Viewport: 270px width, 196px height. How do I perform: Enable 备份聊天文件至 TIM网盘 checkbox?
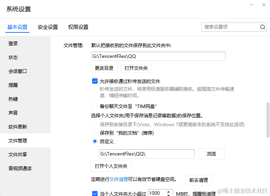tap(95, 106)
